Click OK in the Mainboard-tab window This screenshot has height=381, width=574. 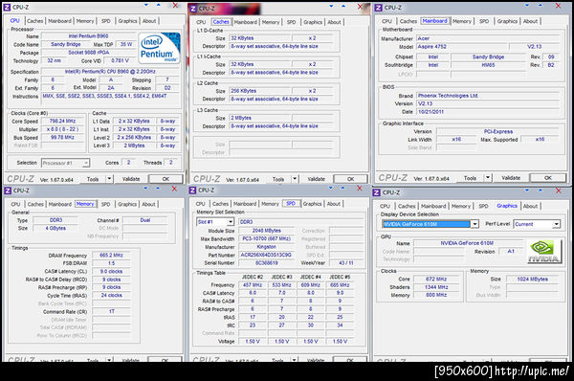[547, 178]
